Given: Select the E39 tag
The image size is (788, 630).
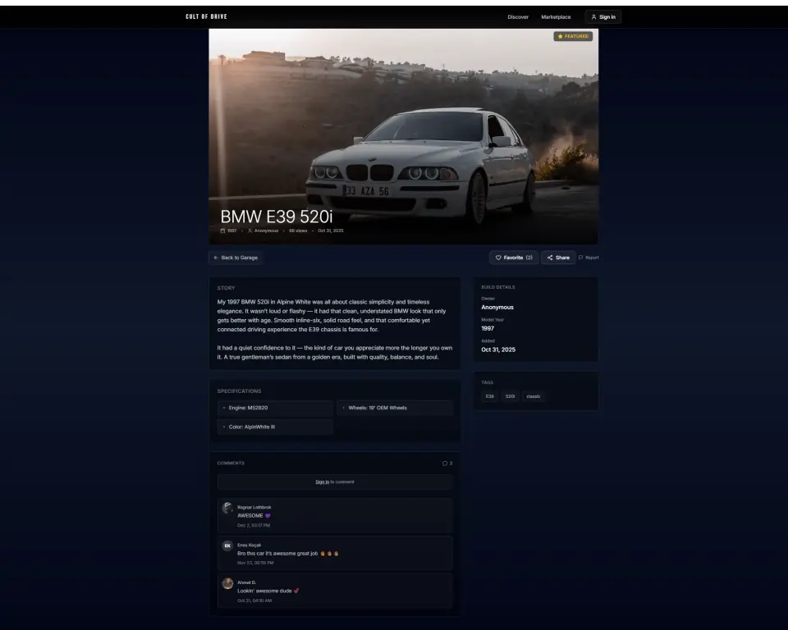Looking at the screenshot, I should [x=489, y=396].
